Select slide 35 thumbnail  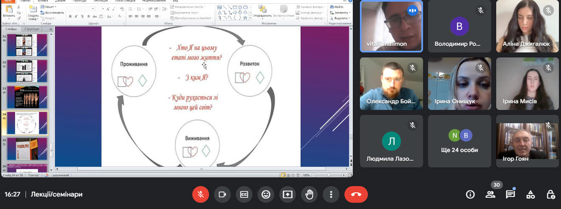27,149
